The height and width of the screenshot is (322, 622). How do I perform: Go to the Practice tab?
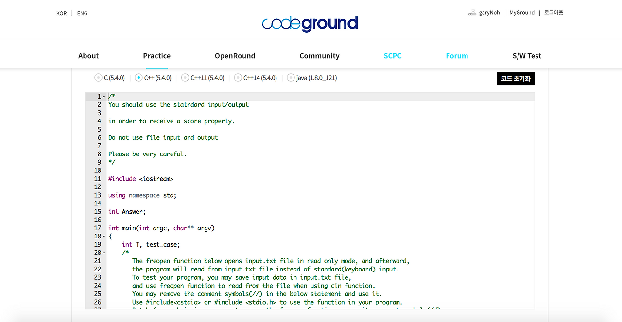click(156, 56)
